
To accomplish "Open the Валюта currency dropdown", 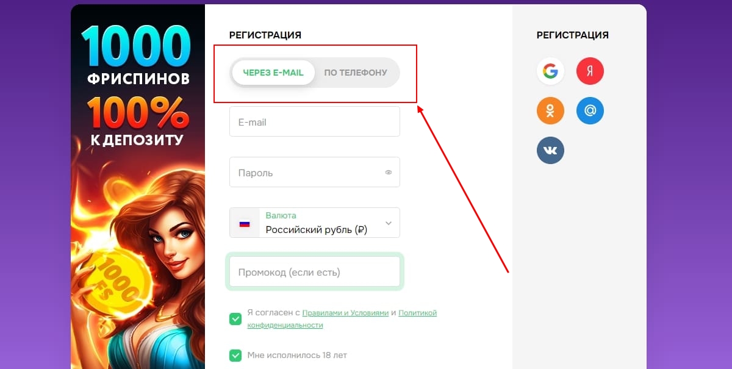I will [x=323, y=223].
